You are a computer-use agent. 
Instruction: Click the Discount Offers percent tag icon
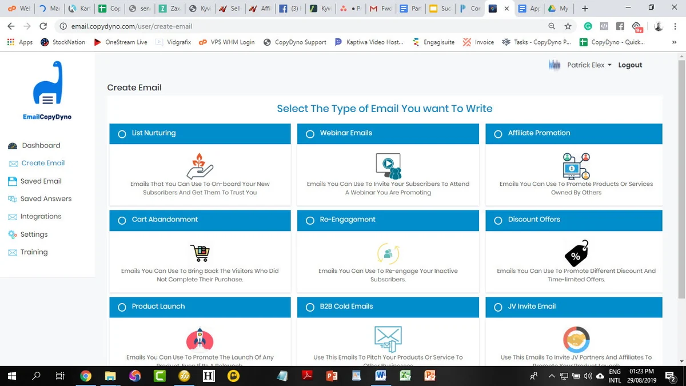[x=576, y=253]
